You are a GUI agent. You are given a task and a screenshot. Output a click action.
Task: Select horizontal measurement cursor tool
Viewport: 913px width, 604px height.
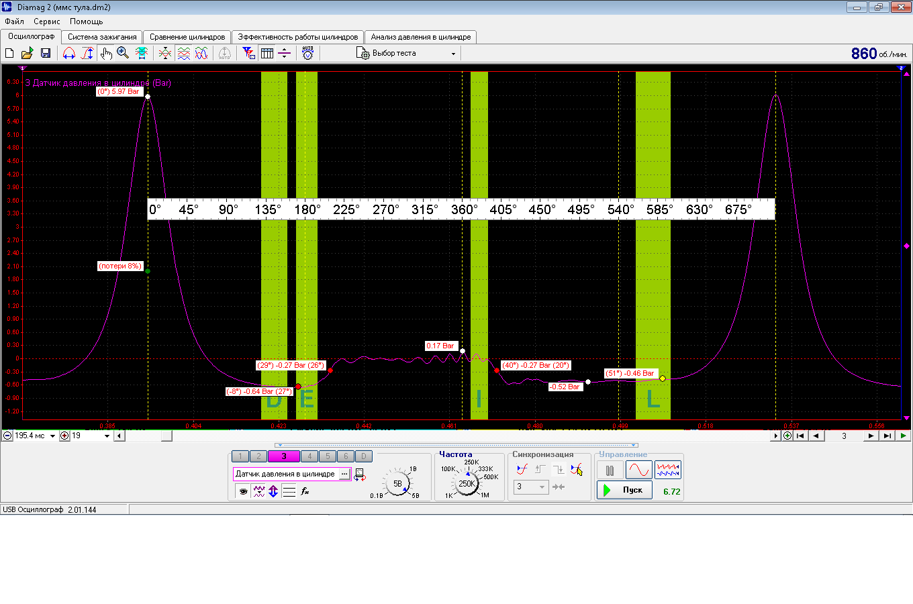(69, 53)
